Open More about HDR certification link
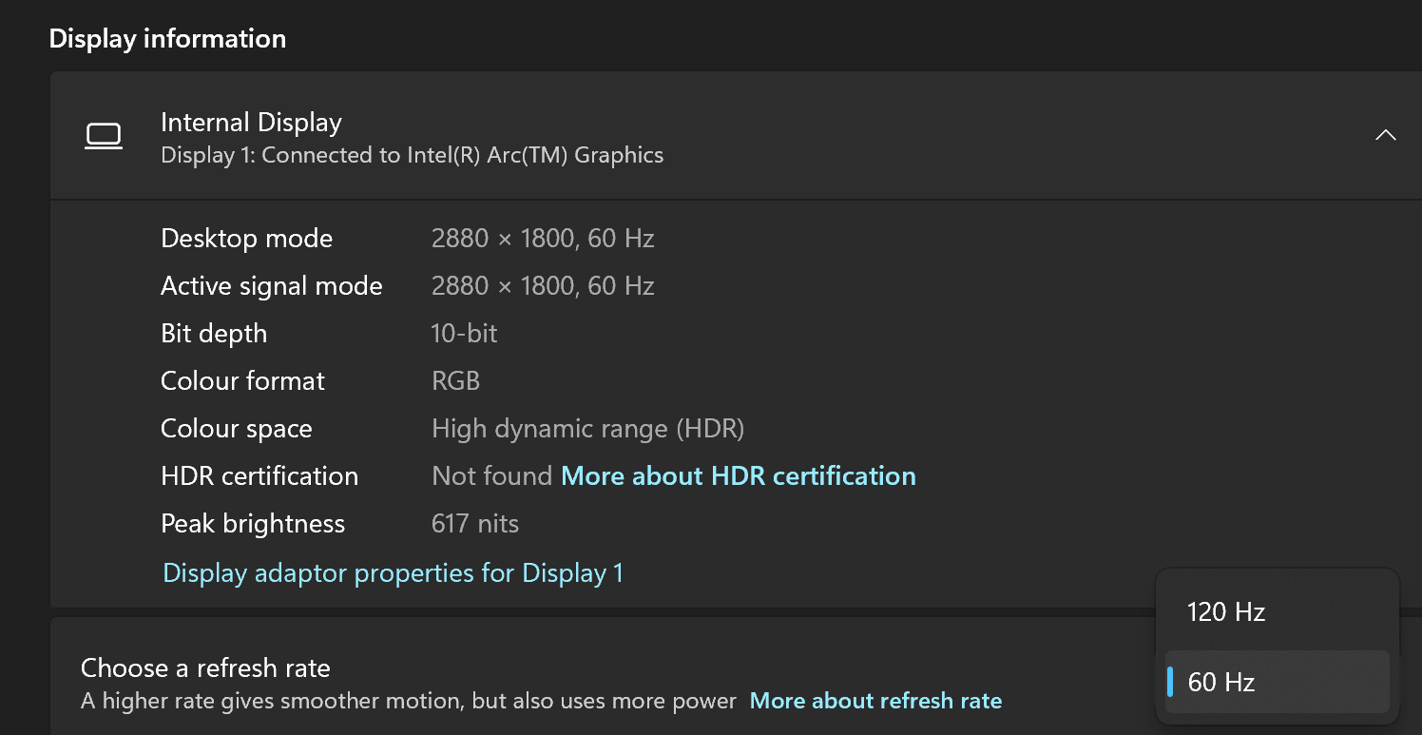1422x735 pixels. [738, 475]
